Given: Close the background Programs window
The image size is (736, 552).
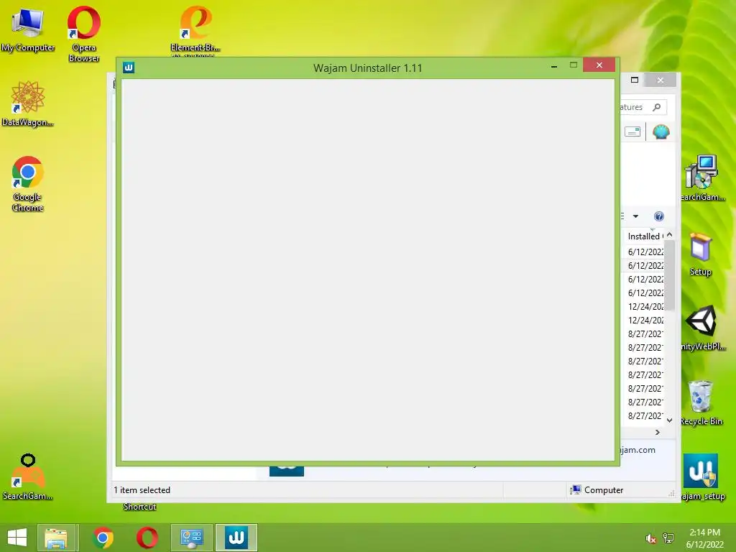Looking at the screenshot, I should (x=661, y=80).
